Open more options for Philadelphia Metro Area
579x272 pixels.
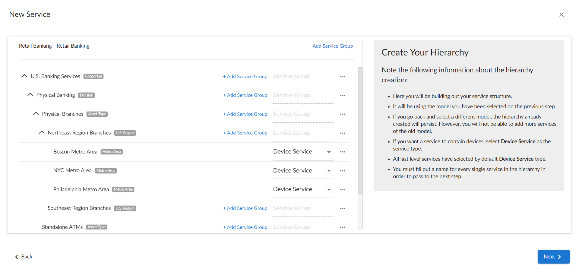(343, 190)
